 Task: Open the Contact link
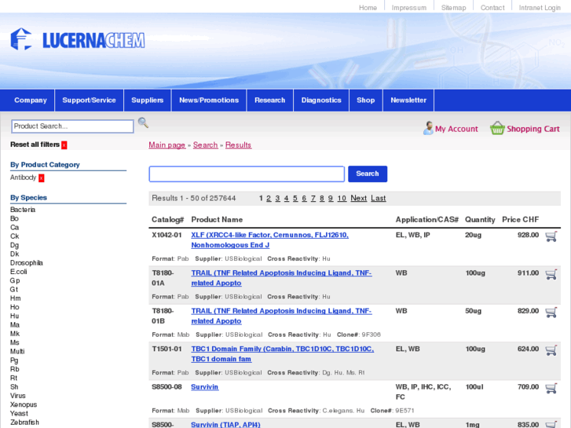[x=492, y=8]
